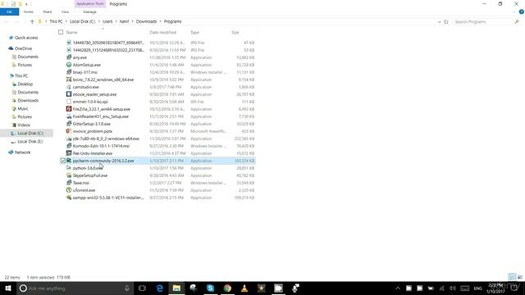Select the boinc windows installer icon
Viewport: 525px width, 295px height.
tap(69, 79)
